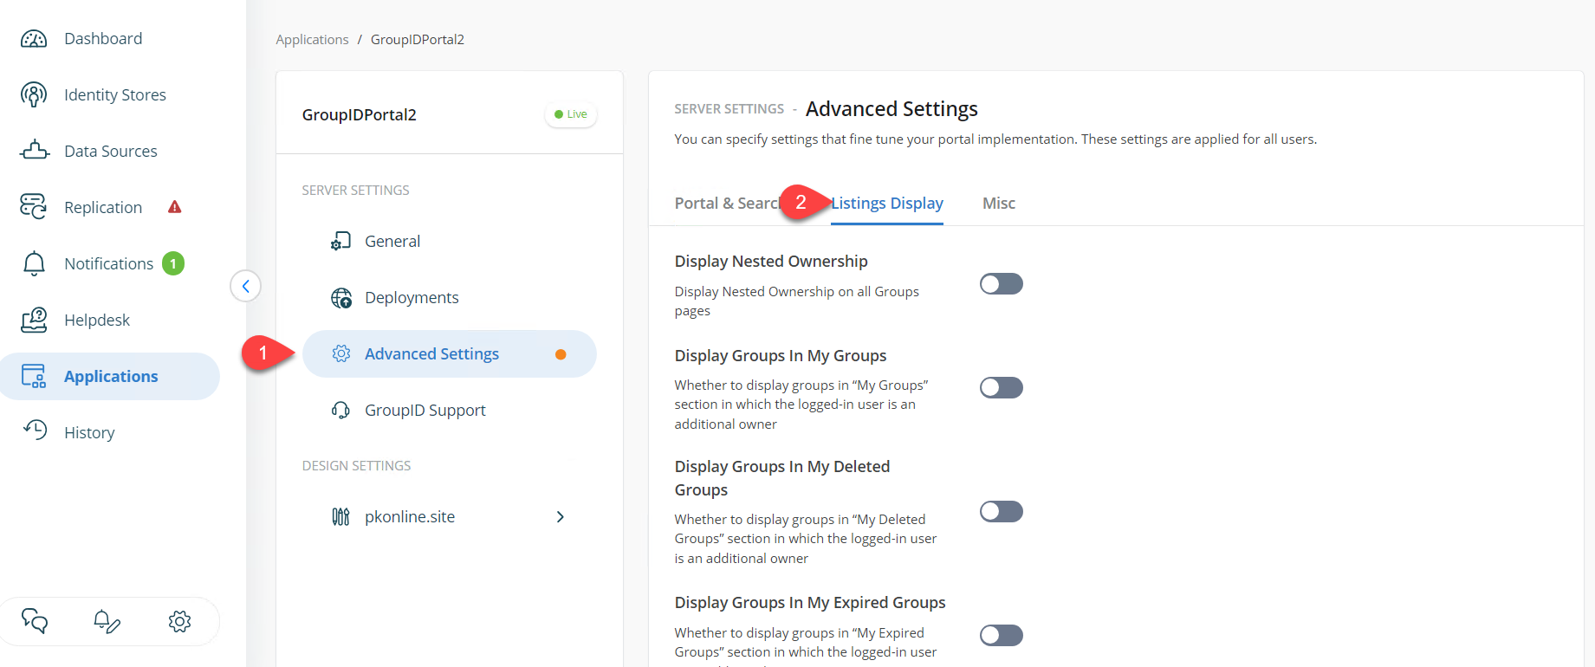Open the Deployments menu item

(450, 298)
